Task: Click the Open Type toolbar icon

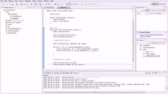Action: pyautogui.click(x=55, y=4)
